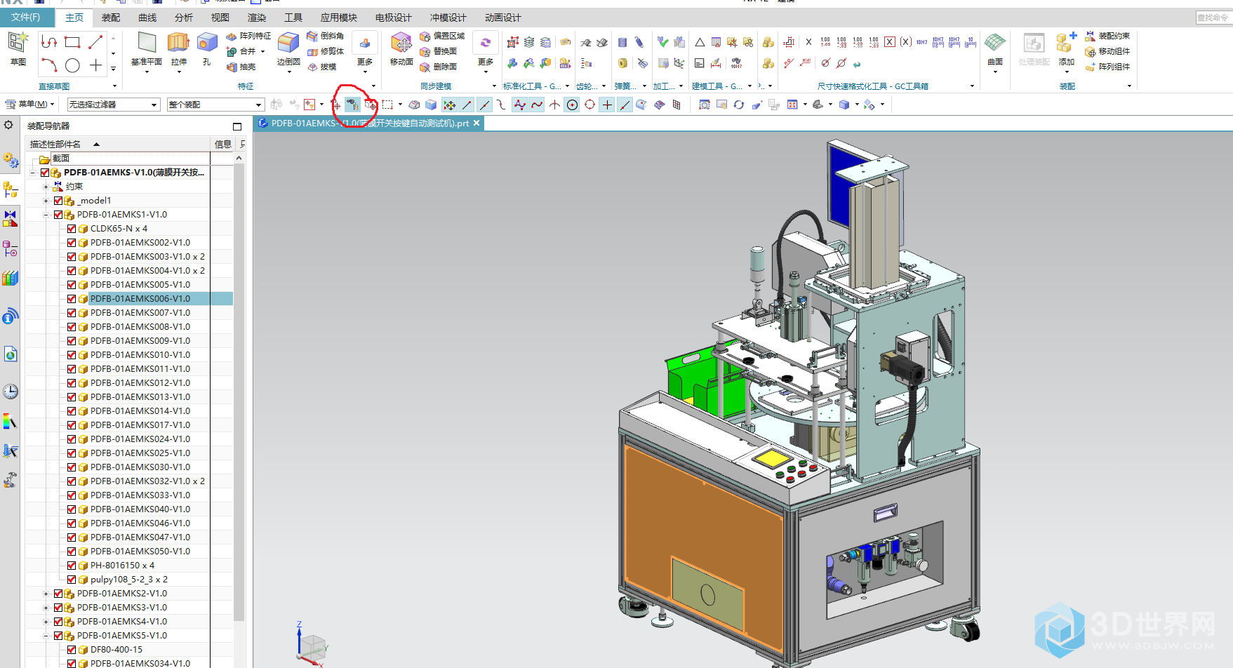The image size is (1233, 668).
Task: Select Pattern Component (阵列组件)
Action: (1107, 67)
